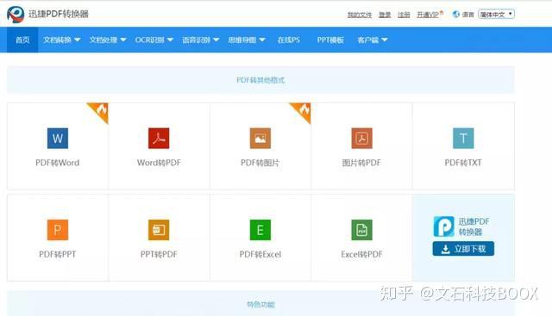Click the 注册 link
This screenshot has height=316, width=552.
tap(404, 15)
